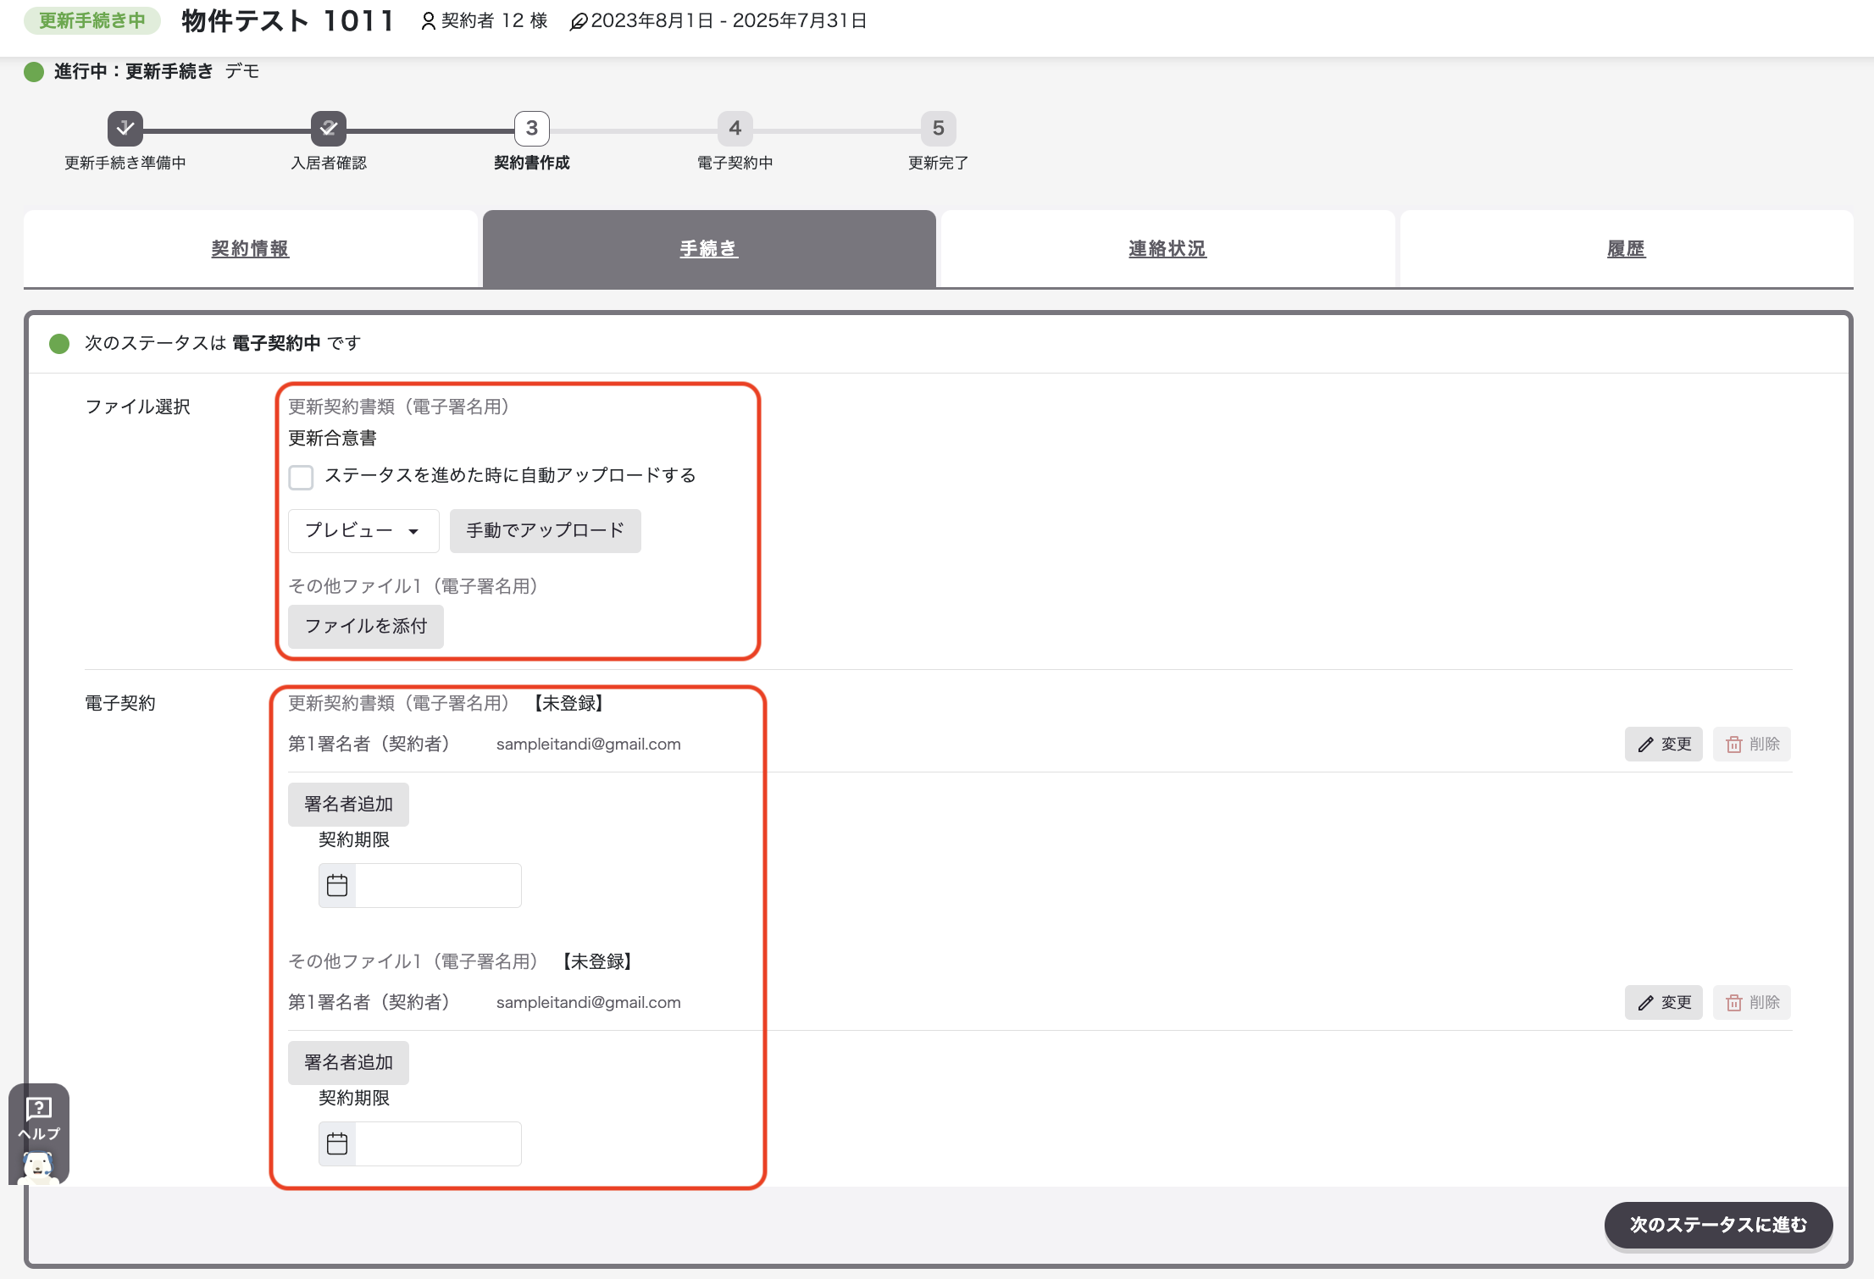Enable auto-upload when status advances checkbox
Screen dimensions: 1874x1279
301,477
